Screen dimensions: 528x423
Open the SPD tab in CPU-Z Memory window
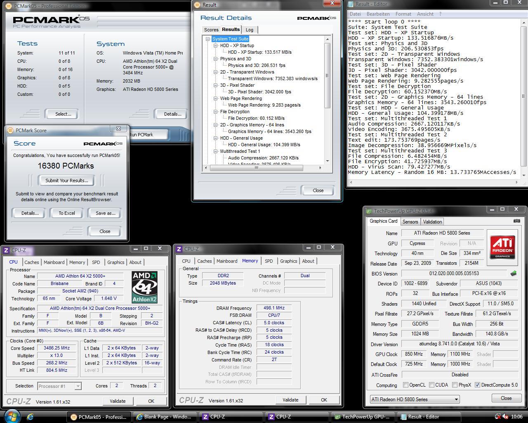click(269, 261)
